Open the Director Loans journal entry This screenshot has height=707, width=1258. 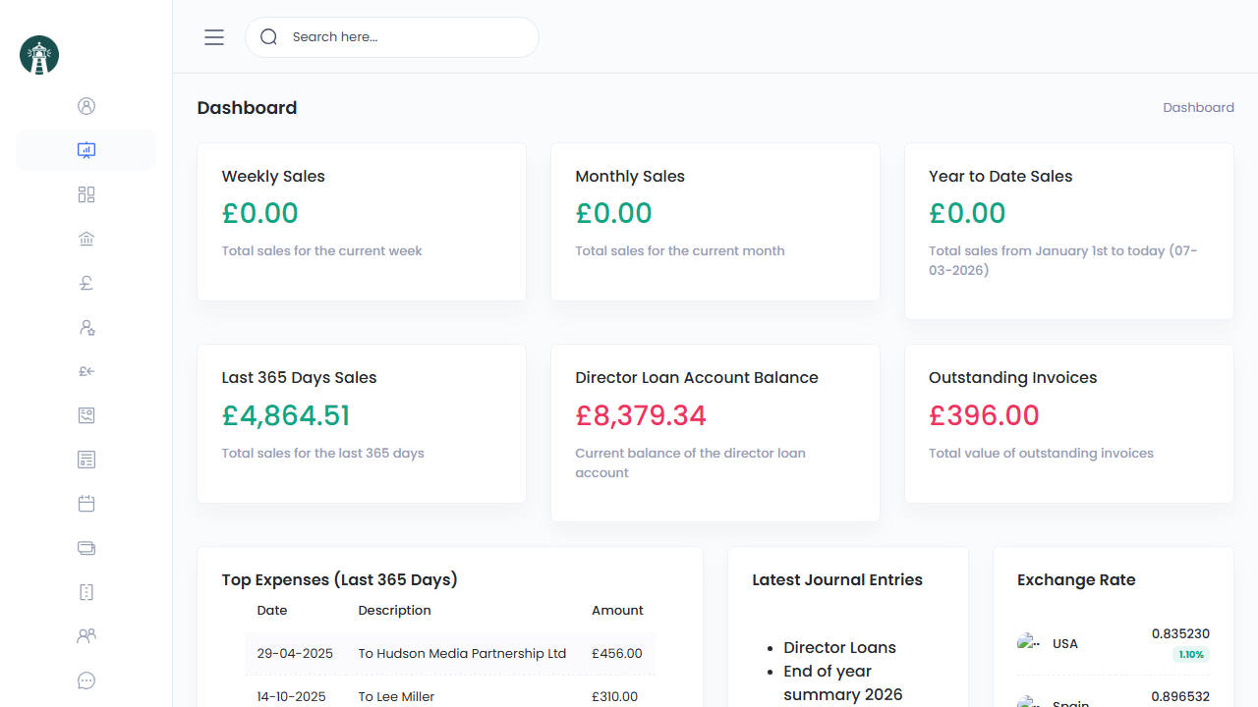[839, 648]
